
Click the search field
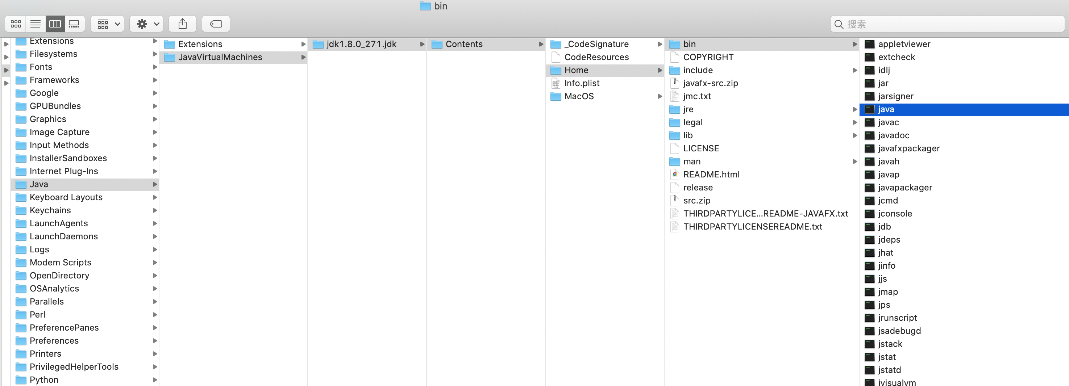point(950,24)
